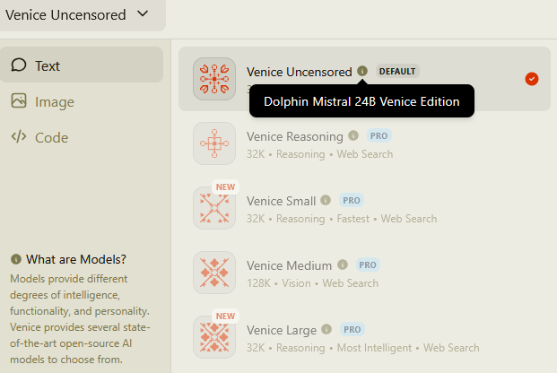The image size is (557, 373).
Task: Click info icon beside Venice Large
Action: pos(326,330)
